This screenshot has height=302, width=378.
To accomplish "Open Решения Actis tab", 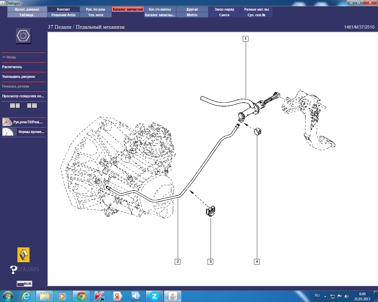I will [63, 15].
